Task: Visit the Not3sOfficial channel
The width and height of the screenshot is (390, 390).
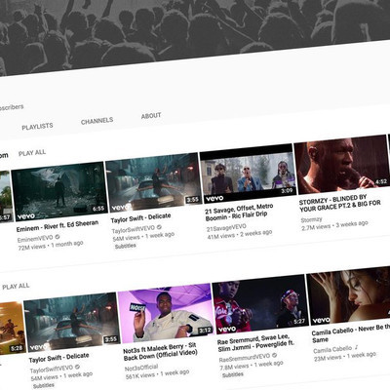Action: (x=141, y=368)
